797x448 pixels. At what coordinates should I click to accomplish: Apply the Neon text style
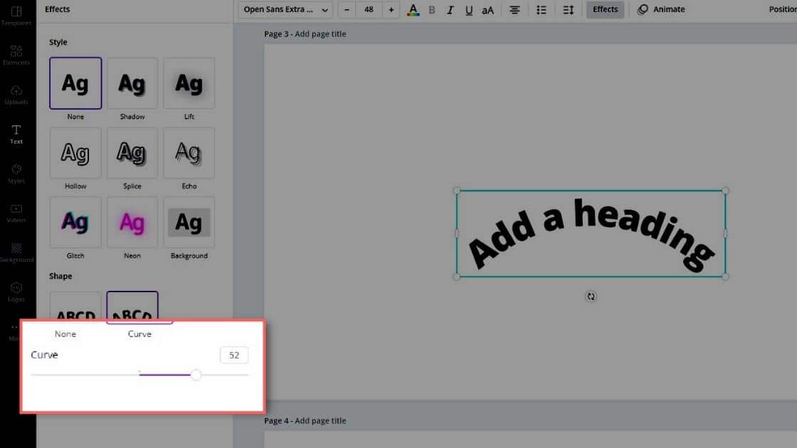click(x=132, y=223)
